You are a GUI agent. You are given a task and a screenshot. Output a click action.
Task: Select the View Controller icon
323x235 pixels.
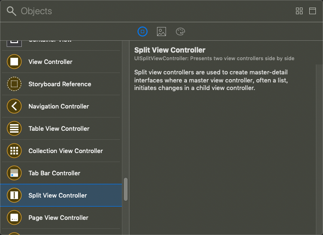14,62
